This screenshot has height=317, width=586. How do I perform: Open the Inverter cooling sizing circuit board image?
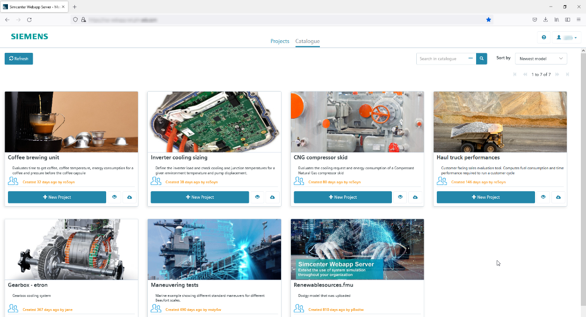[x=214, y=122]
